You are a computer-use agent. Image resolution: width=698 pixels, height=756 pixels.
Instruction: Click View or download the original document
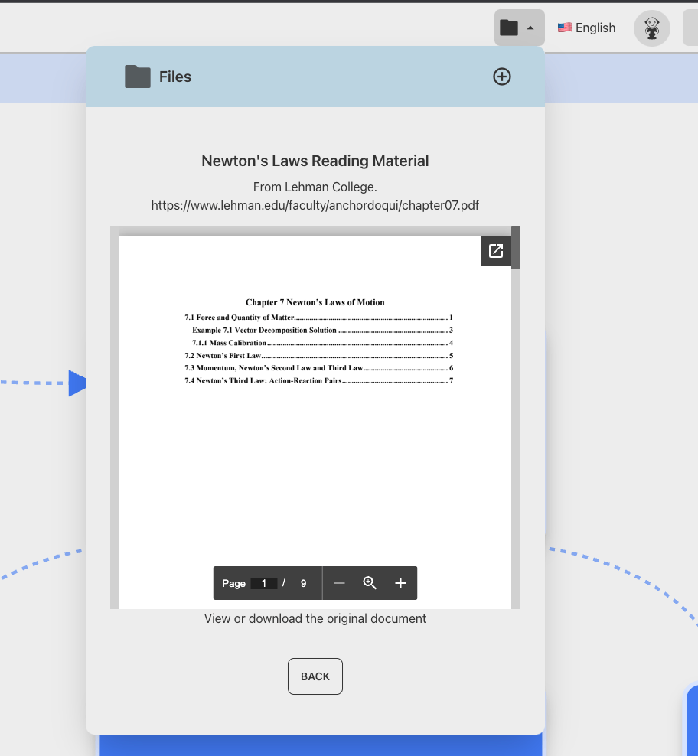[315, 618]
